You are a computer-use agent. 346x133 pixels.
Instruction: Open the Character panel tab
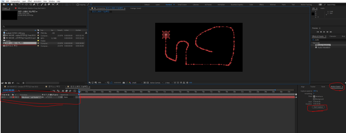[333, 36]
